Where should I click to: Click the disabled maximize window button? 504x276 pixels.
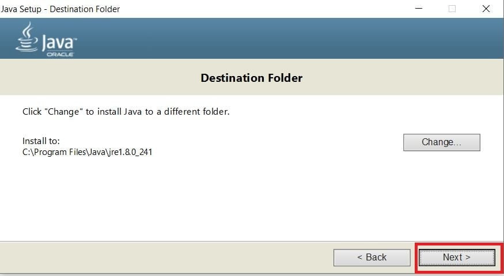[x=452, y=9]
